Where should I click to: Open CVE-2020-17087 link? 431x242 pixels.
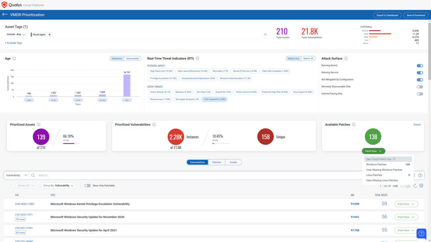25,204
